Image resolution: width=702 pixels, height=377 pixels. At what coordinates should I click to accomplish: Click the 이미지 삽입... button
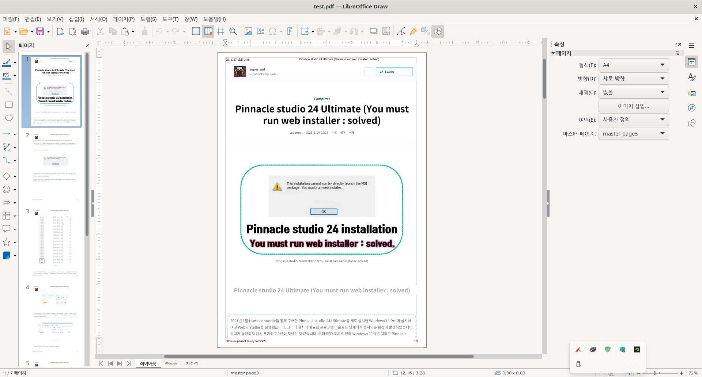(634, 106)
